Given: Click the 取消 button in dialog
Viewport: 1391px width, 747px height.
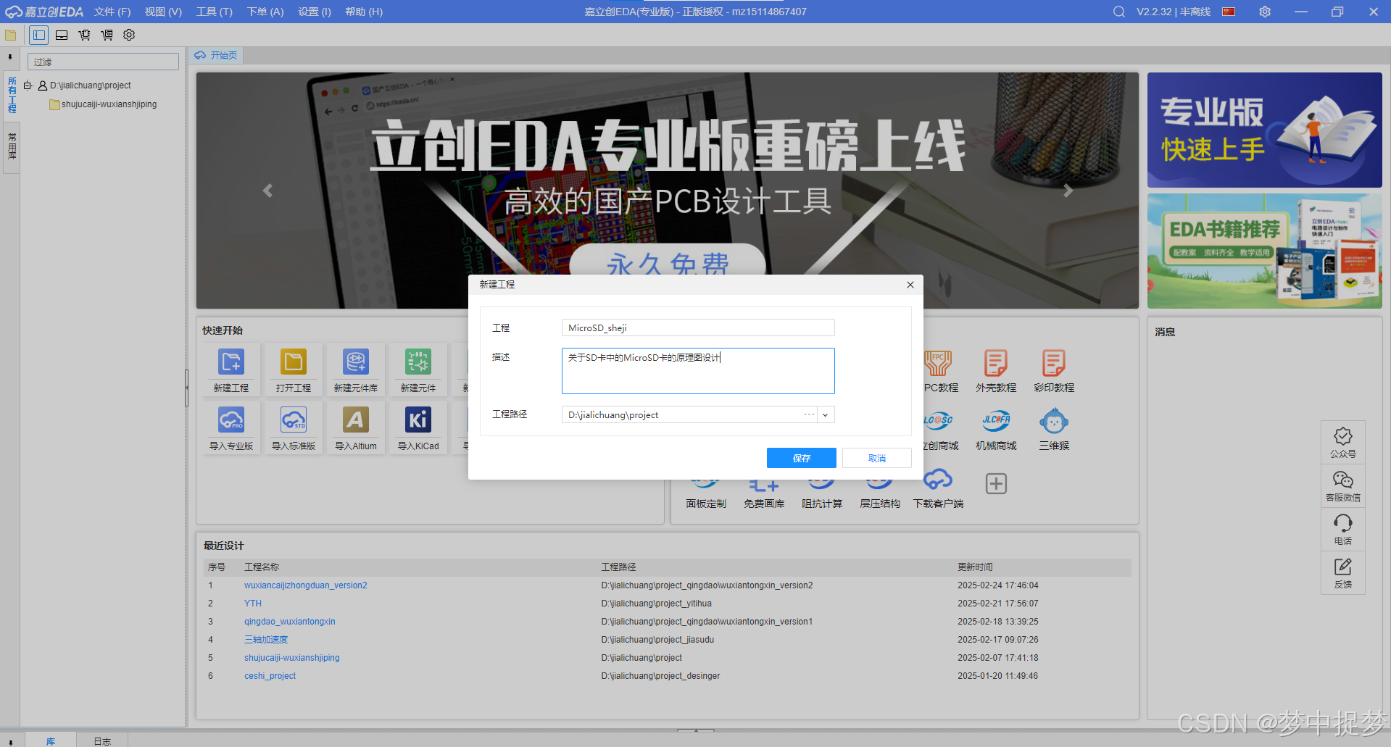Looking at the screenshot, I should tap(877, 458).
